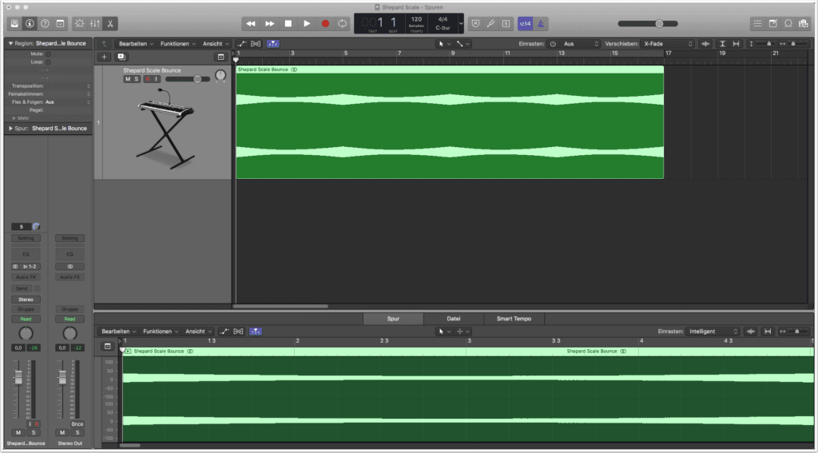Click the add track plus button

(x=104, y=58)
